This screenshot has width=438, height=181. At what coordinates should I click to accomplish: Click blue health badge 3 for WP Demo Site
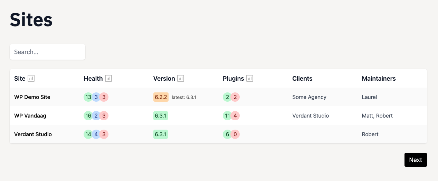click(x=96, y=97)
